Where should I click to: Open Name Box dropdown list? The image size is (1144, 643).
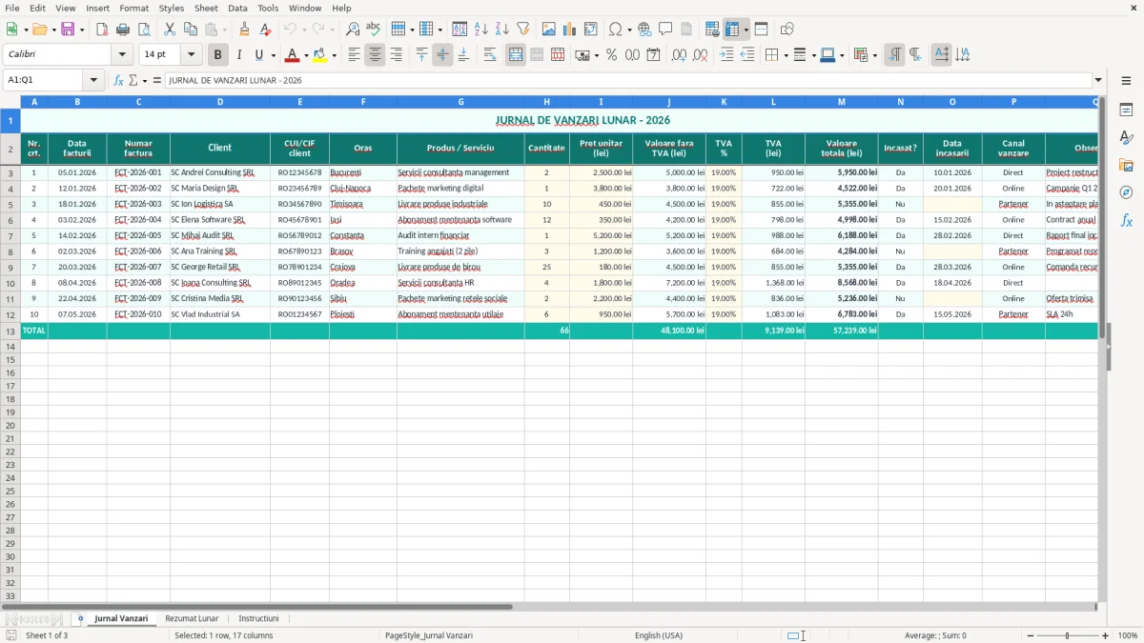coord(93,80)
